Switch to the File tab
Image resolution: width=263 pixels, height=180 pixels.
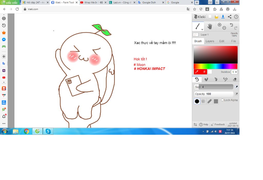(x=233, y=41)
